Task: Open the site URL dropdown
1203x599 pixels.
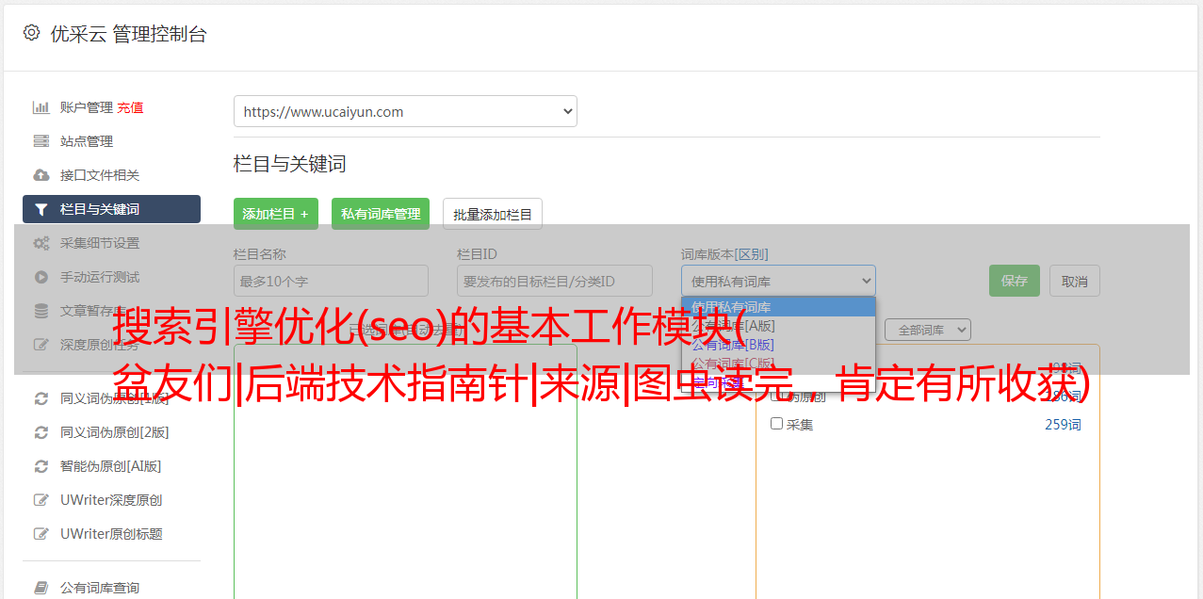Action: click(x=405, y=111)
